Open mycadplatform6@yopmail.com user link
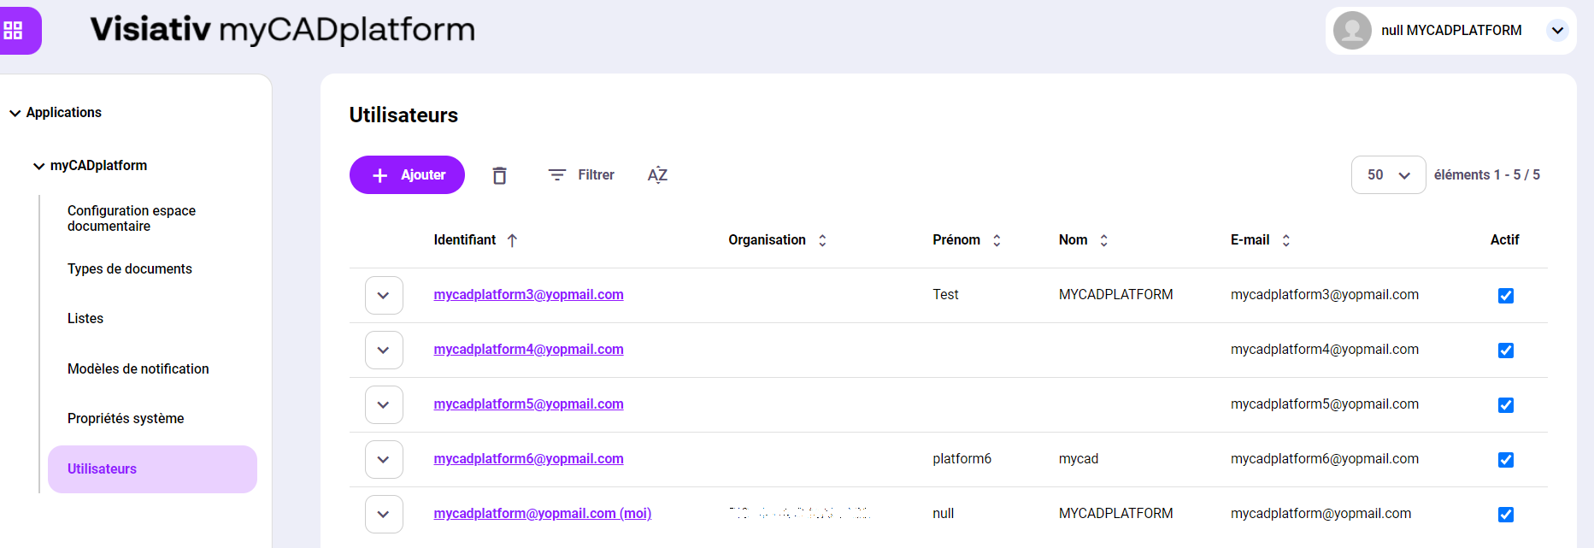This screenshot has width=1594, height=548. [528, 459]
